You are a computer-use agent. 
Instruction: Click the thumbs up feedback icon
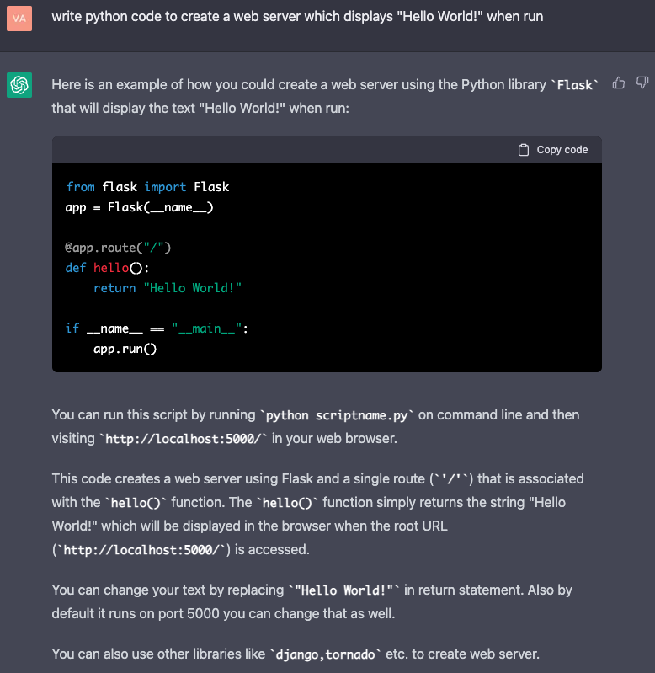(618, 83)
